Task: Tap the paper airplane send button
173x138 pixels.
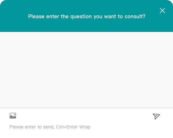Action: pyautogui.click(x=156, y=116)
